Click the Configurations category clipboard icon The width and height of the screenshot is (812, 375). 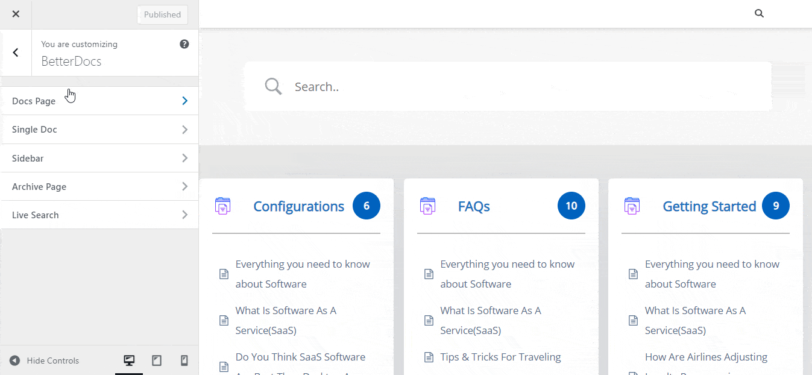point(223,206)
